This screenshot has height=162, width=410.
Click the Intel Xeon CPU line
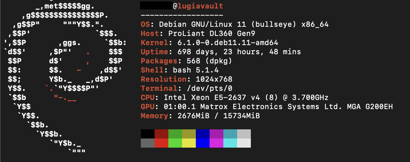(235, 97)
